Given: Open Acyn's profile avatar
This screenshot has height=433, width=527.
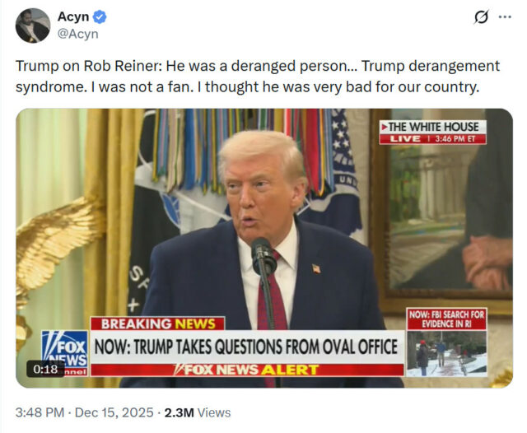Looking at the screenshot, I should point(33,26).
